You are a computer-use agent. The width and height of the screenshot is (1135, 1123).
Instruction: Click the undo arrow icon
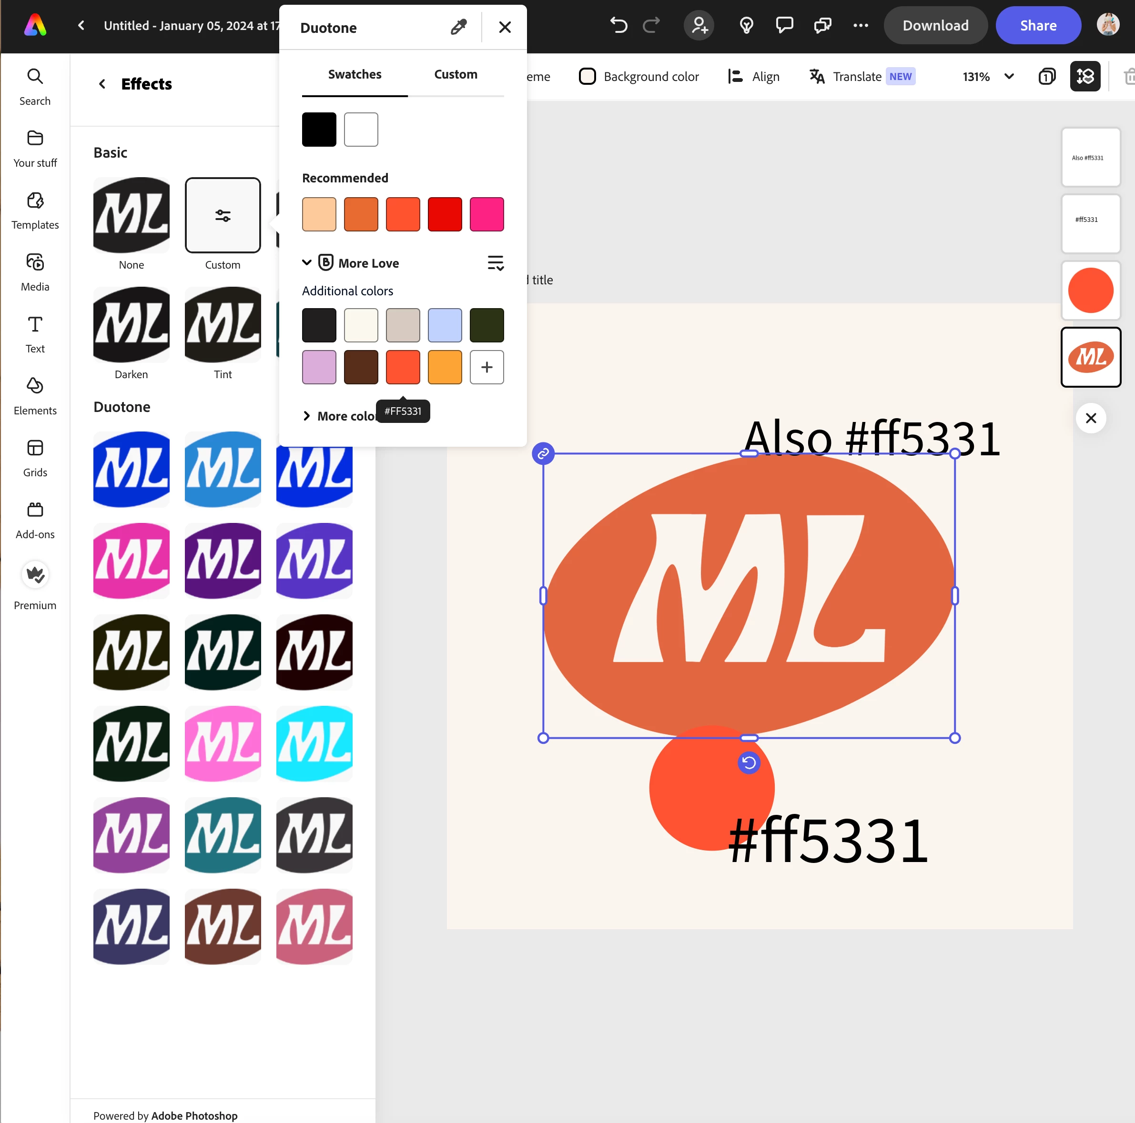pyautogui.click(x=618, y=25)
